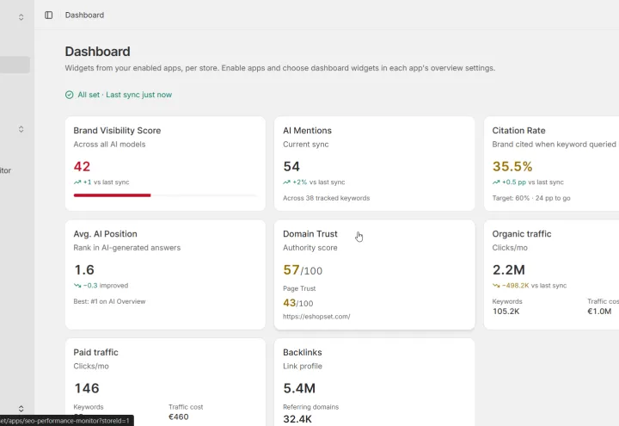
Task: Open the Paid traffic card title
Action: 95,353
